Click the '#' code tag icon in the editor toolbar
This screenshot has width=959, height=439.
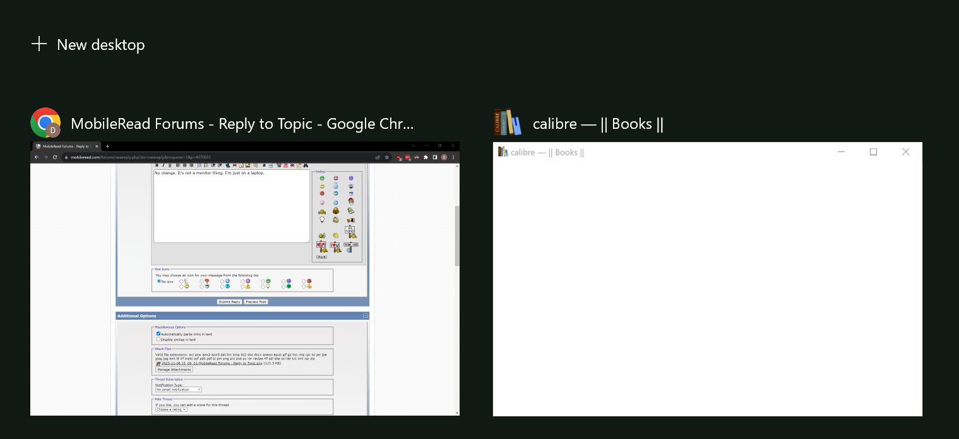tap(264, 165)
